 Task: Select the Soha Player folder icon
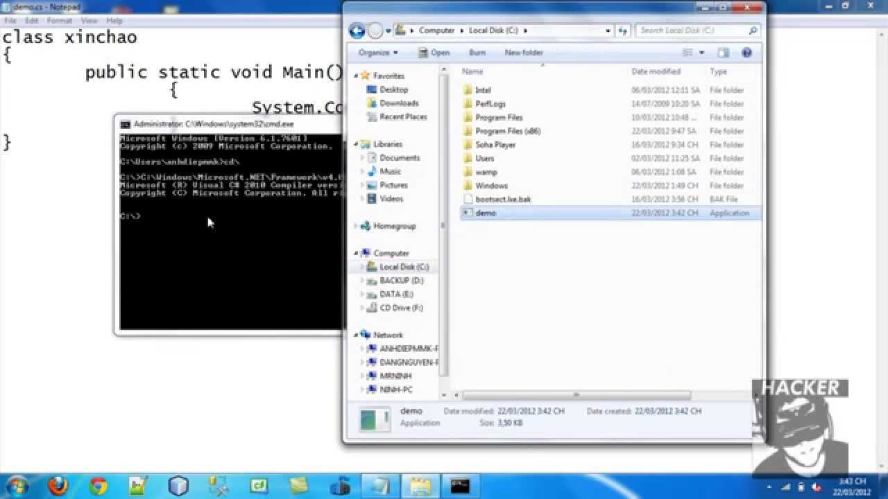tap(468, 145)
